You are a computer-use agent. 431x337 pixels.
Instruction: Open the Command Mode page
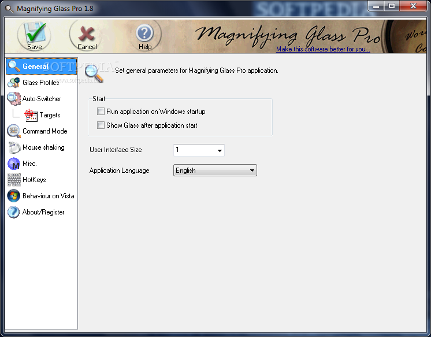[45, 131]
